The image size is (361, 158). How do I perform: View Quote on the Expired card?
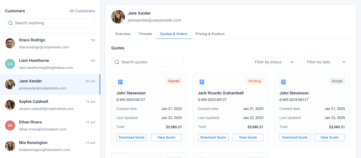tap(166, 137)
